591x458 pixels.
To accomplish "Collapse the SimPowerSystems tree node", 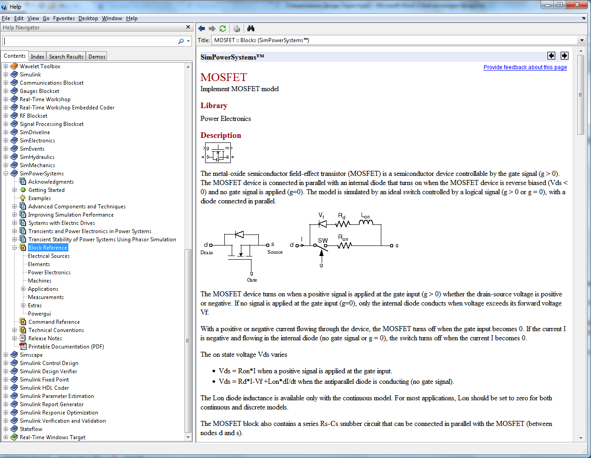I will 6,174.
